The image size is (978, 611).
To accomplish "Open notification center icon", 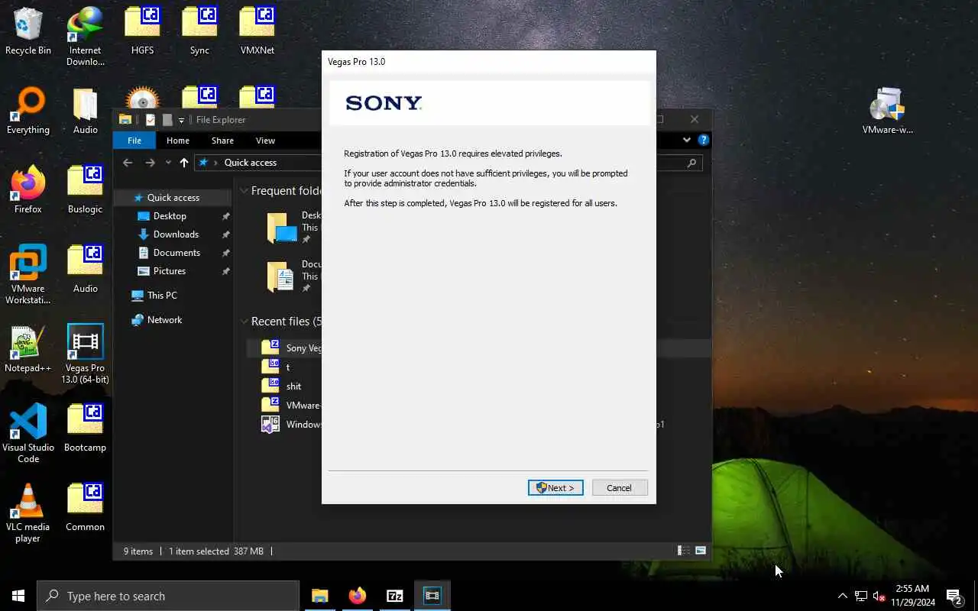I will pyautogui.click(x=954, y=596).
